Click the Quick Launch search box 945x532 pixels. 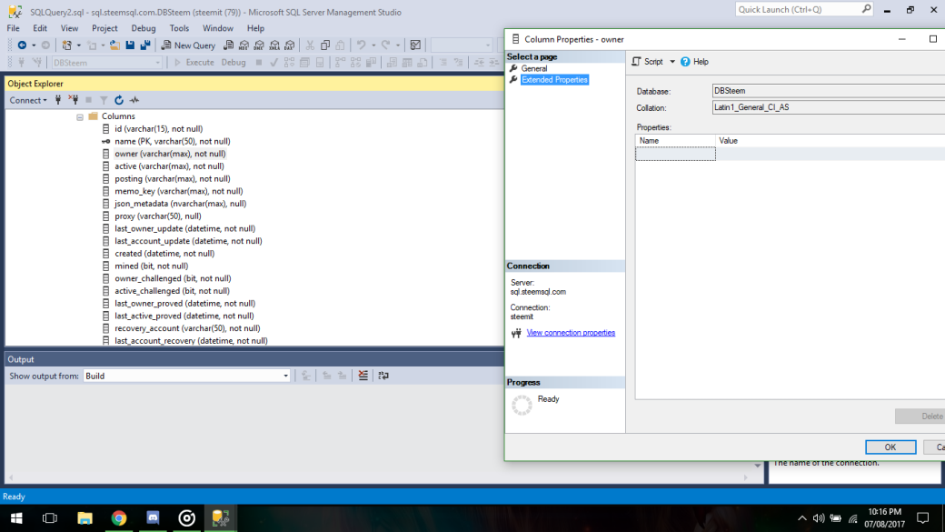coord(804,9)
